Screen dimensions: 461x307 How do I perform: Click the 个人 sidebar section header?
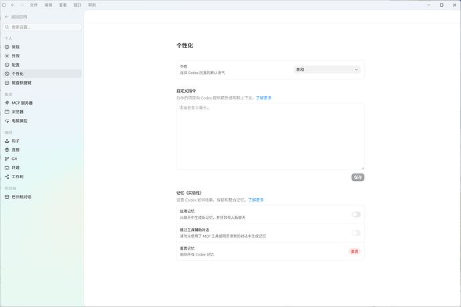8,39
